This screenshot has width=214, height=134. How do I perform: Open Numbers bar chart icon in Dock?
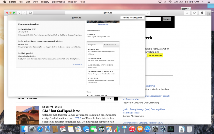117,129
